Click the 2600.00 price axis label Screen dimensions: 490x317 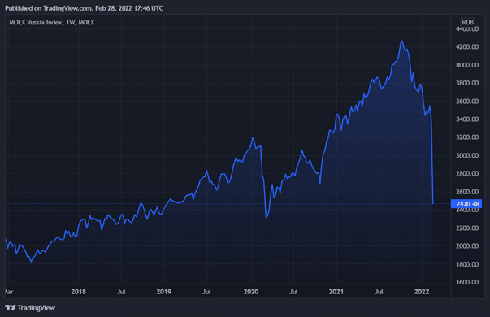coord(467,192)
